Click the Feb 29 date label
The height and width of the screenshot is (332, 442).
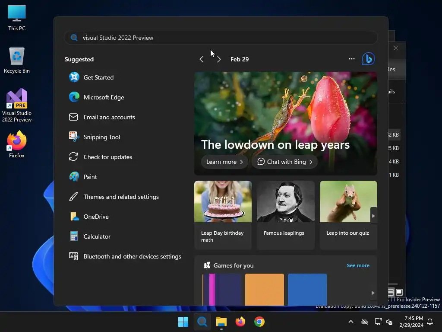tap(240, 59)
